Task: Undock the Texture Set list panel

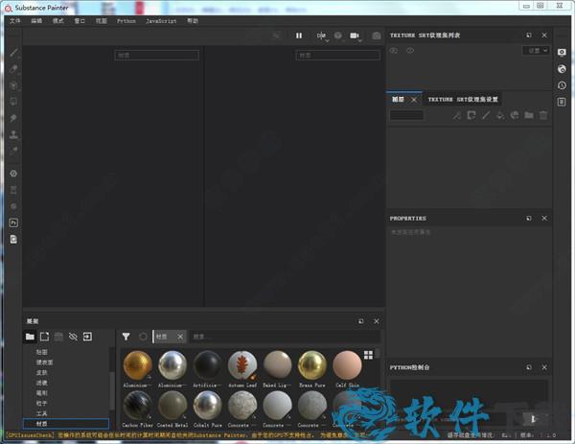Action: tap(529, 35)
